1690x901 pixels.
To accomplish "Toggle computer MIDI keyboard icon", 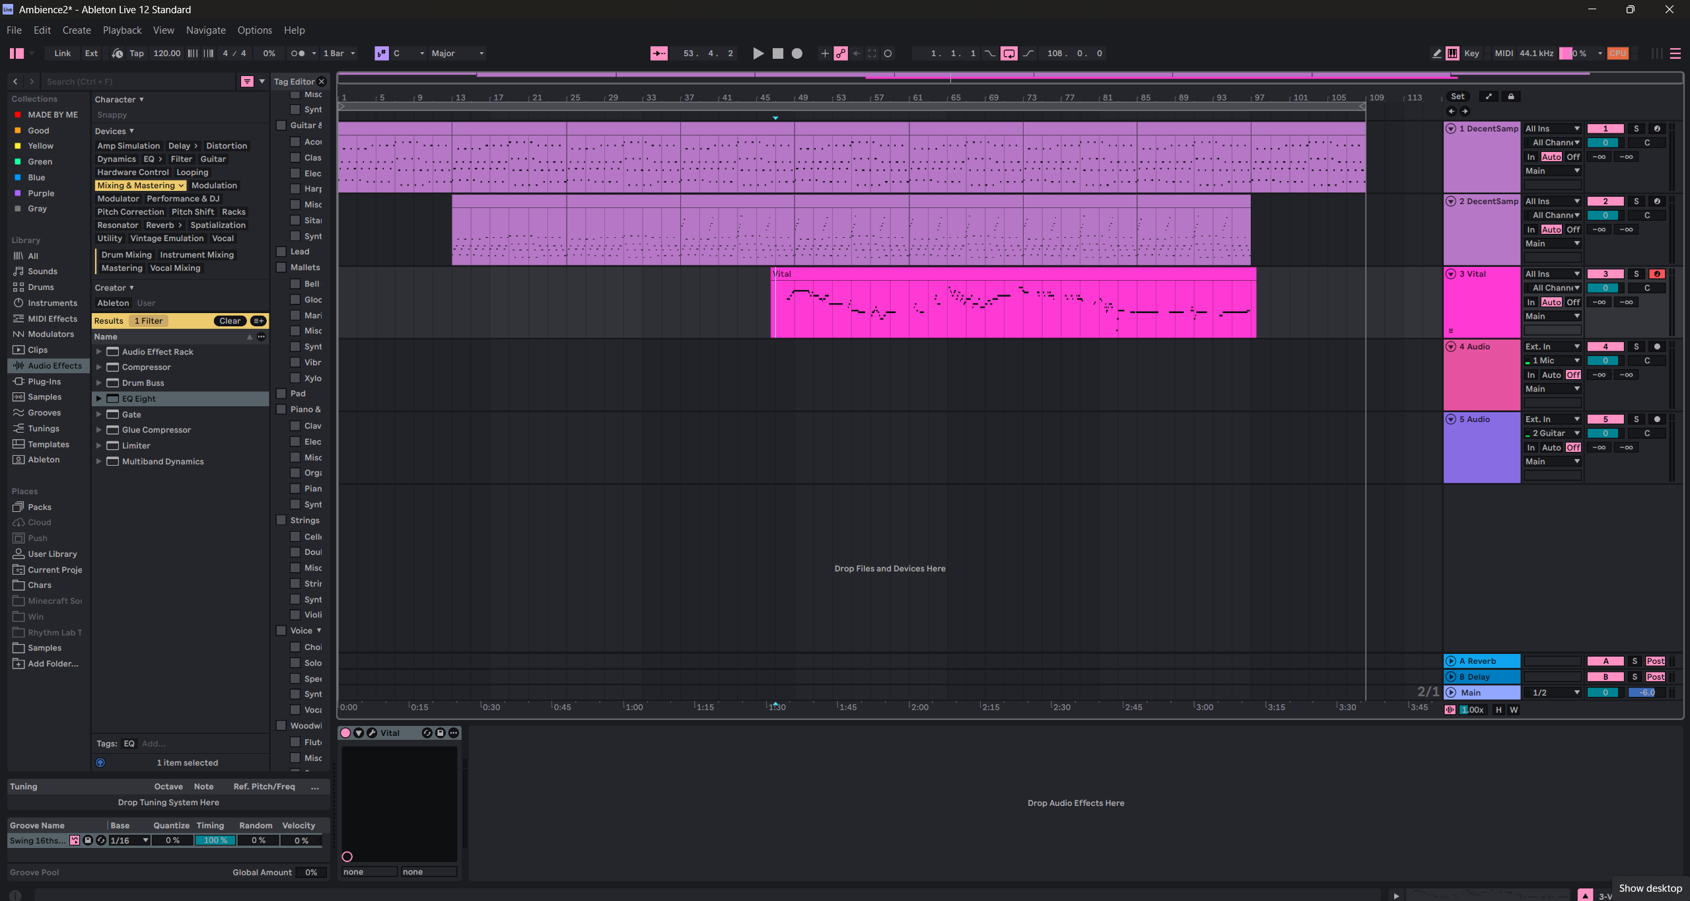I will click(x=1452, y=54).
